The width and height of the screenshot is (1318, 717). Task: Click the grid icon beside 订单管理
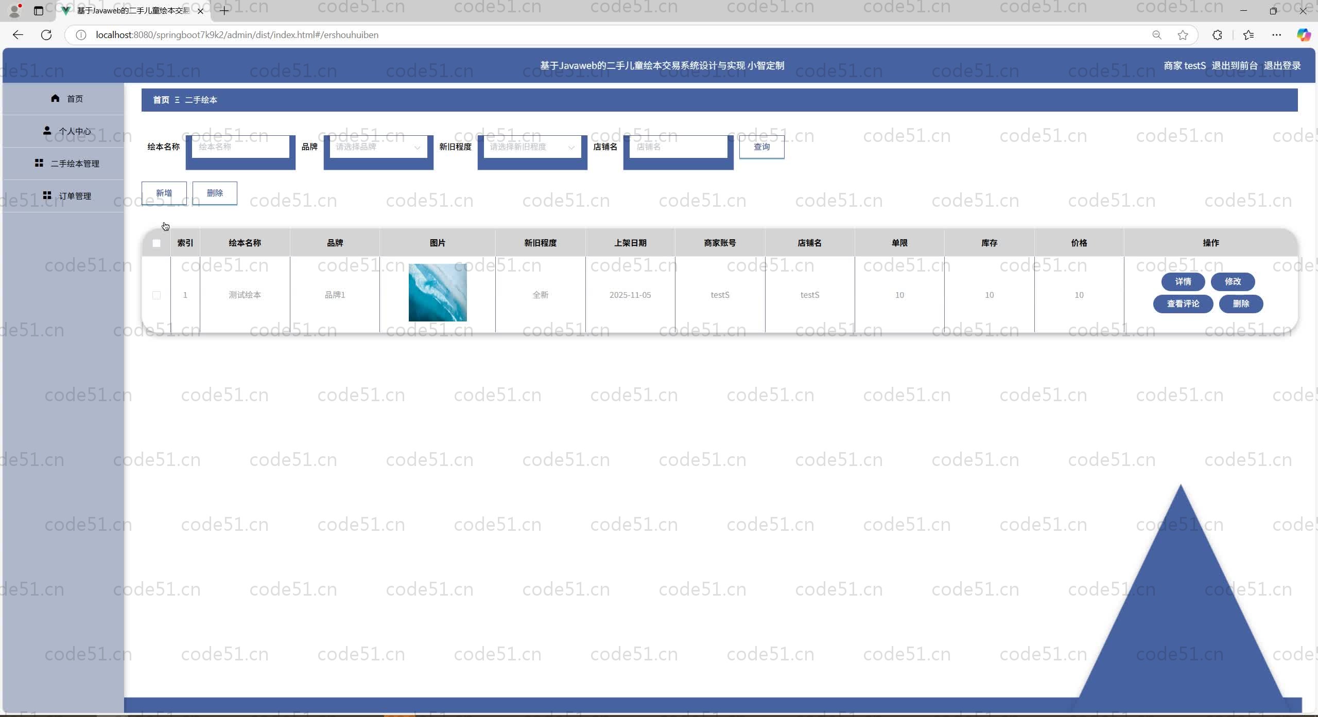pyautogui.click(x=47, y=195)
